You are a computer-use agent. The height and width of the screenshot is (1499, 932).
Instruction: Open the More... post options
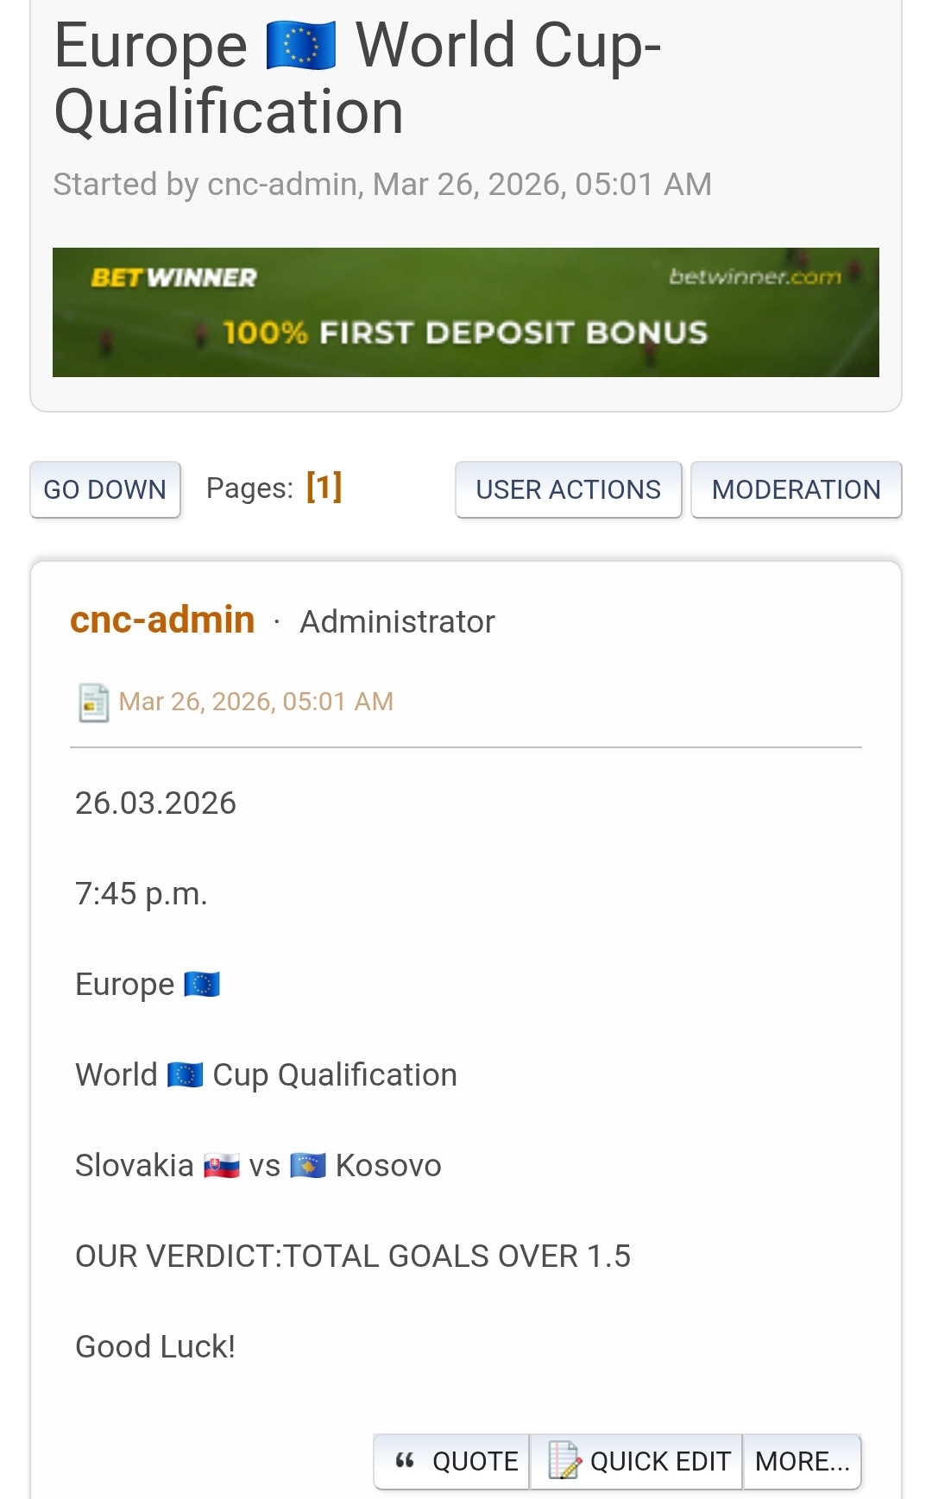click(x=802, y=1461)
